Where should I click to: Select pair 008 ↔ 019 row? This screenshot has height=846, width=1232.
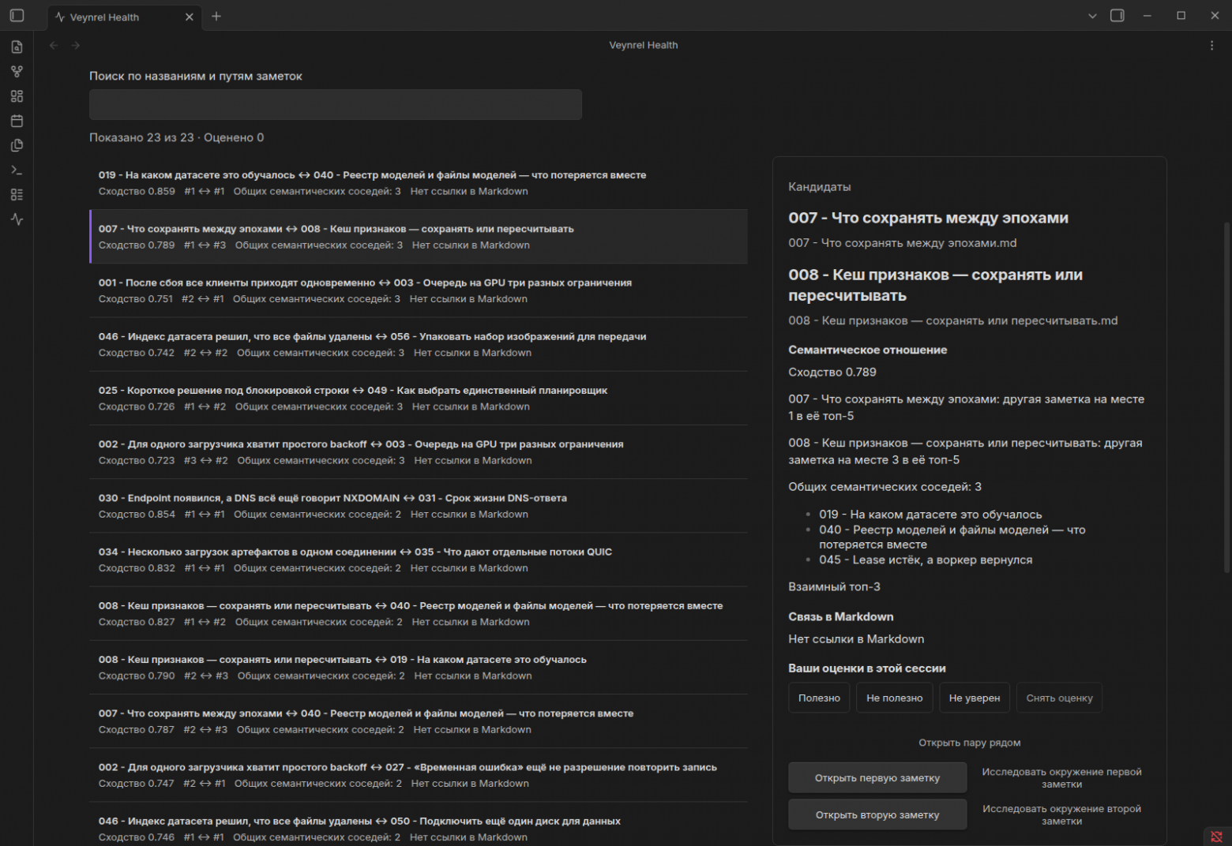(x=419, y=668)
